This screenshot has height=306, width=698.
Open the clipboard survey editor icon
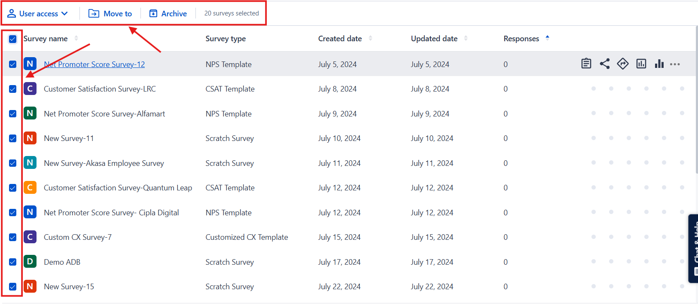pos(586,64)
